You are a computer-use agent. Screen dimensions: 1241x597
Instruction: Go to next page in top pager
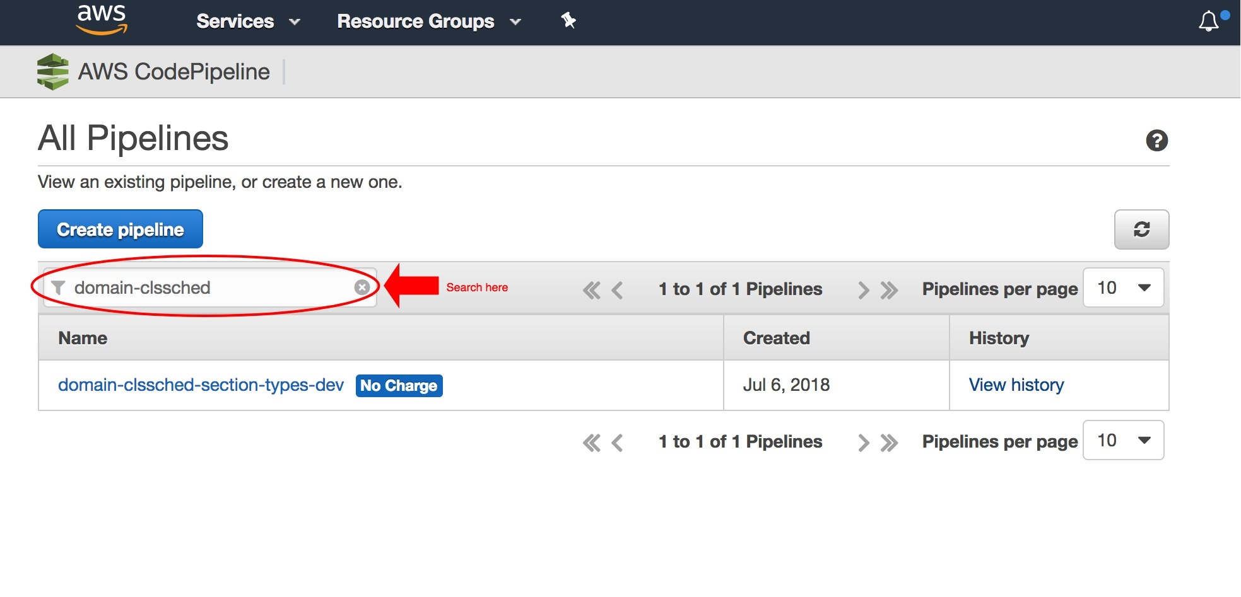864,290
